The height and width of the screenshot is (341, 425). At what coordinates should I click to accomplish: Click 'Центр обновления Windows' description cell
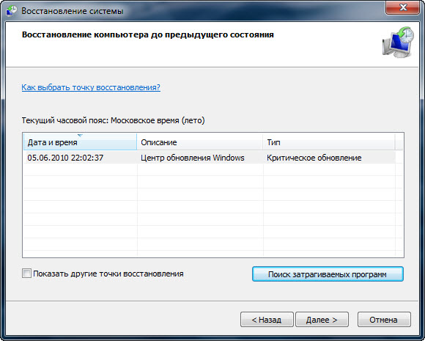point(193,158)
